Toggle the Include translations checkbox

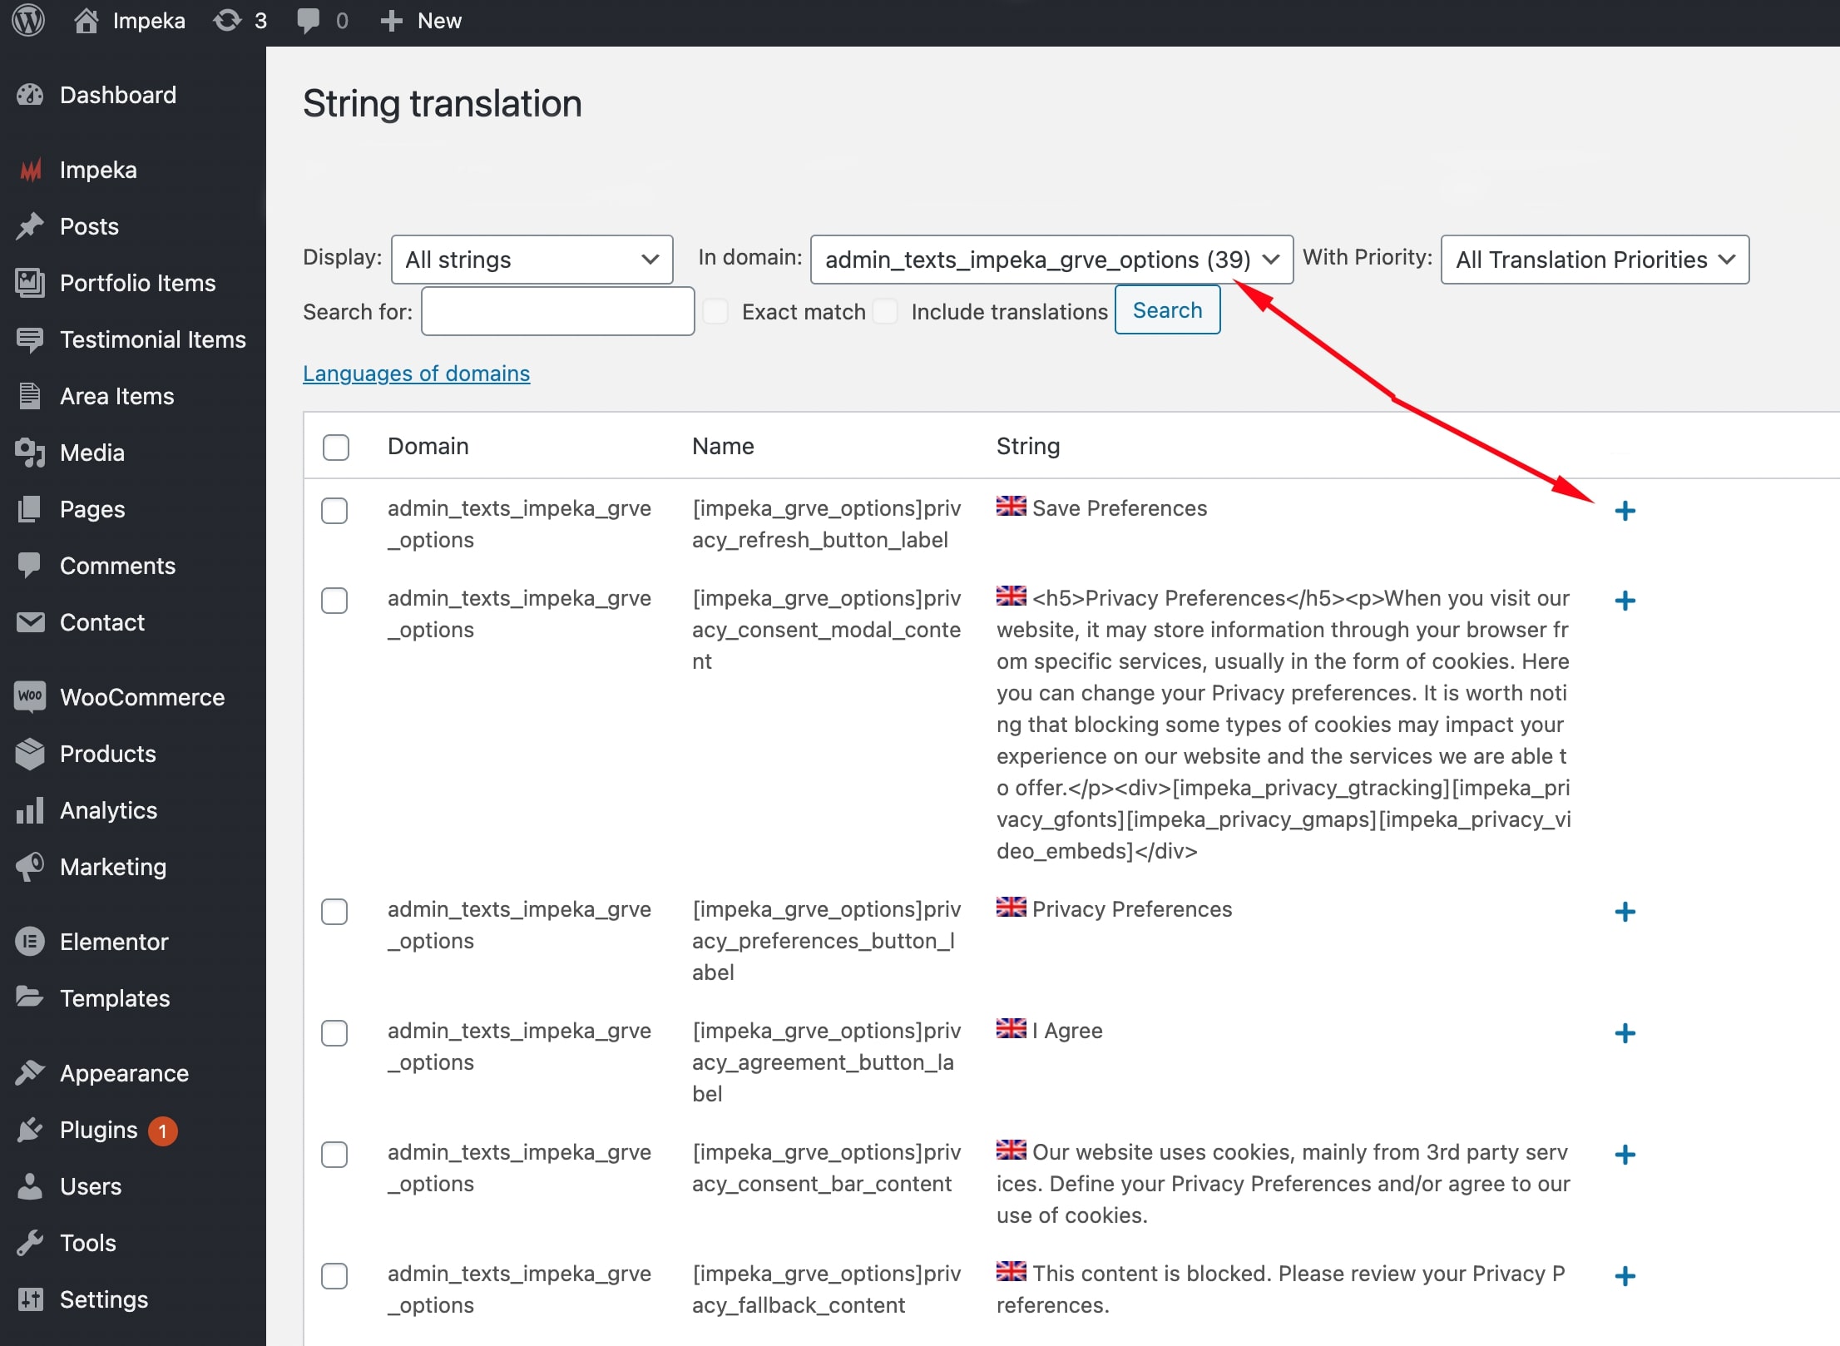point(886,312)
